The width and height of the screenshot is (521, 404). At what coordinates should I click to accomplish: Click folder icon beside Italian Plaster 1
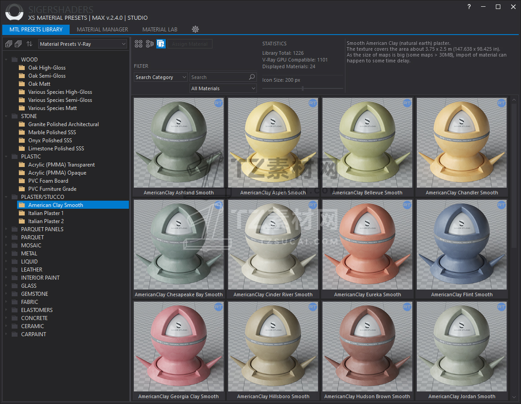(x=22, y=213)
